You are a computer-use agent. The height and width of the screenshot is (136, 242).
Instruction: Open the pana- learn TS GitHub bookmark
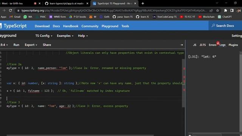coord(123,17)
